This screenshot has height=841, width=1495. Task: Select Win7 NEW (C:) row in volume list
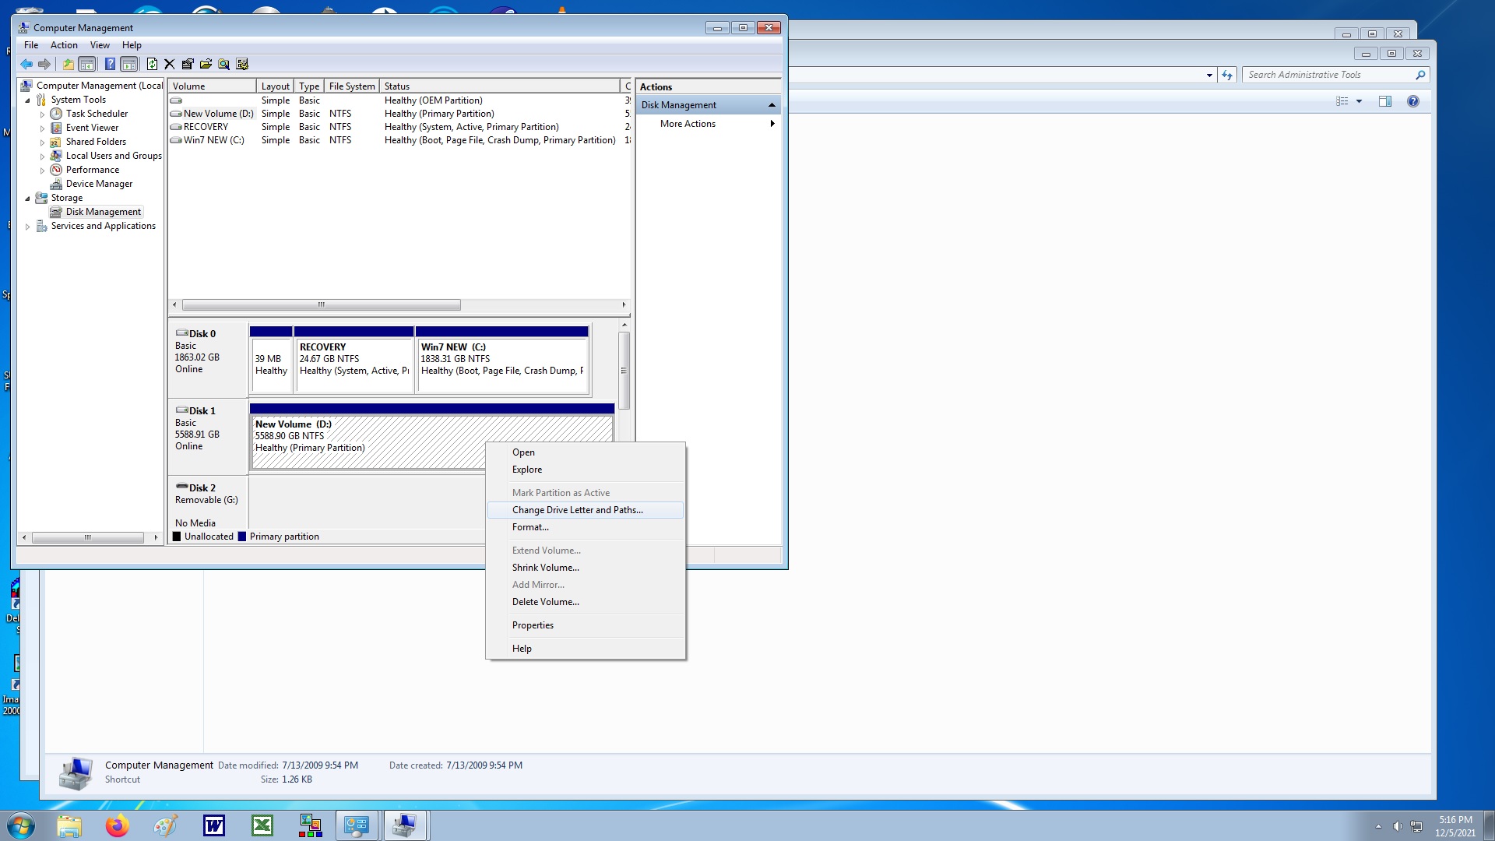(399, 140)
